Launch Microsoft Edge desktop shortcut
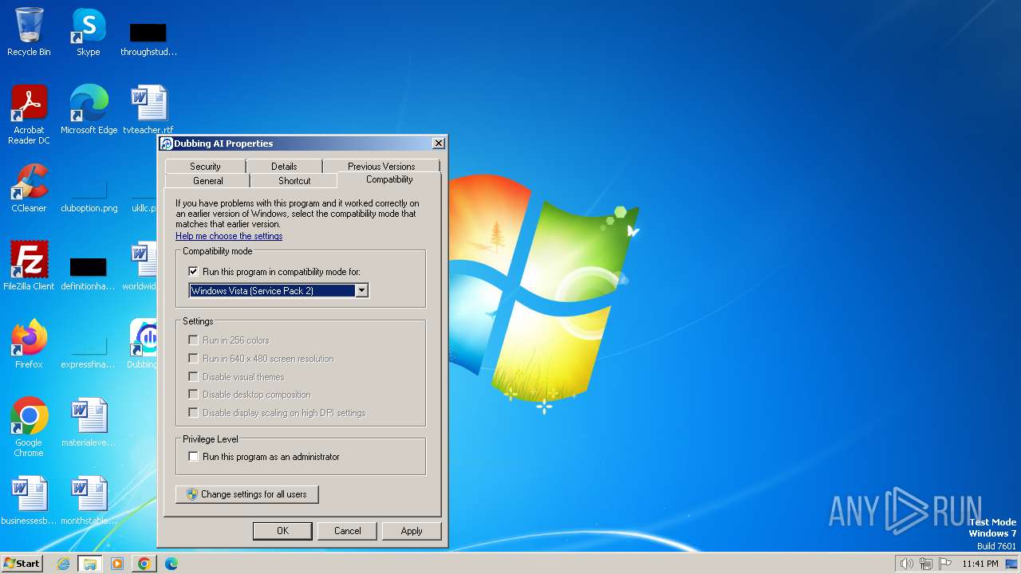Viewport: 1021px width, 574px height. [x=89, y=110]
